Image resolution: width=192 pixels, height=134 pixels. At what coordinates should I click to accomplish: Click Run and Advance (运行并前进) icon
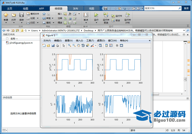pos(106,15)
